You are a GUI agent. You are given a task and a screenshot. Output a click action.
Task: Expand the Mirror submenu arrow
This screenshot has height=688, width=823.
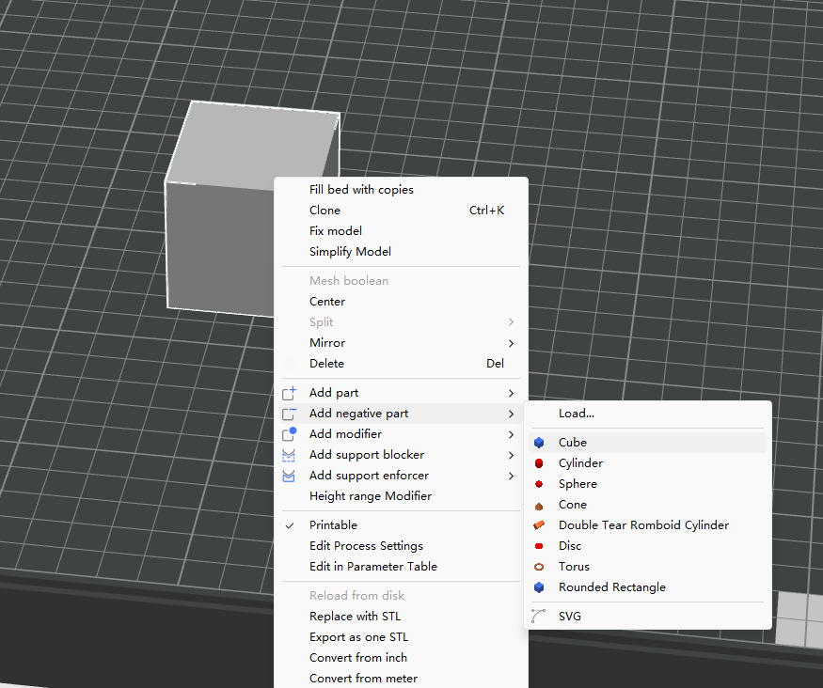[511, 343]
